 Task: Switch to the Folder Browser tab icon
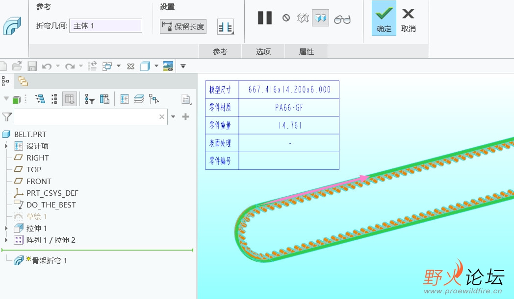(x=23, y=81)
